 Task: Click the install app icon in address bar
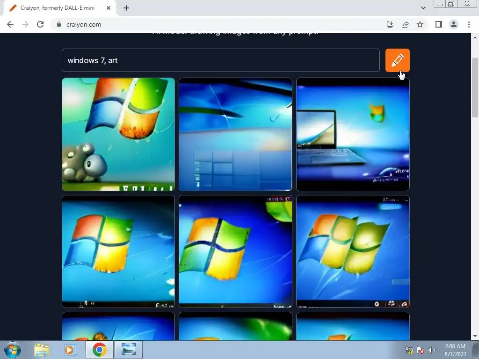pos(390,24)
